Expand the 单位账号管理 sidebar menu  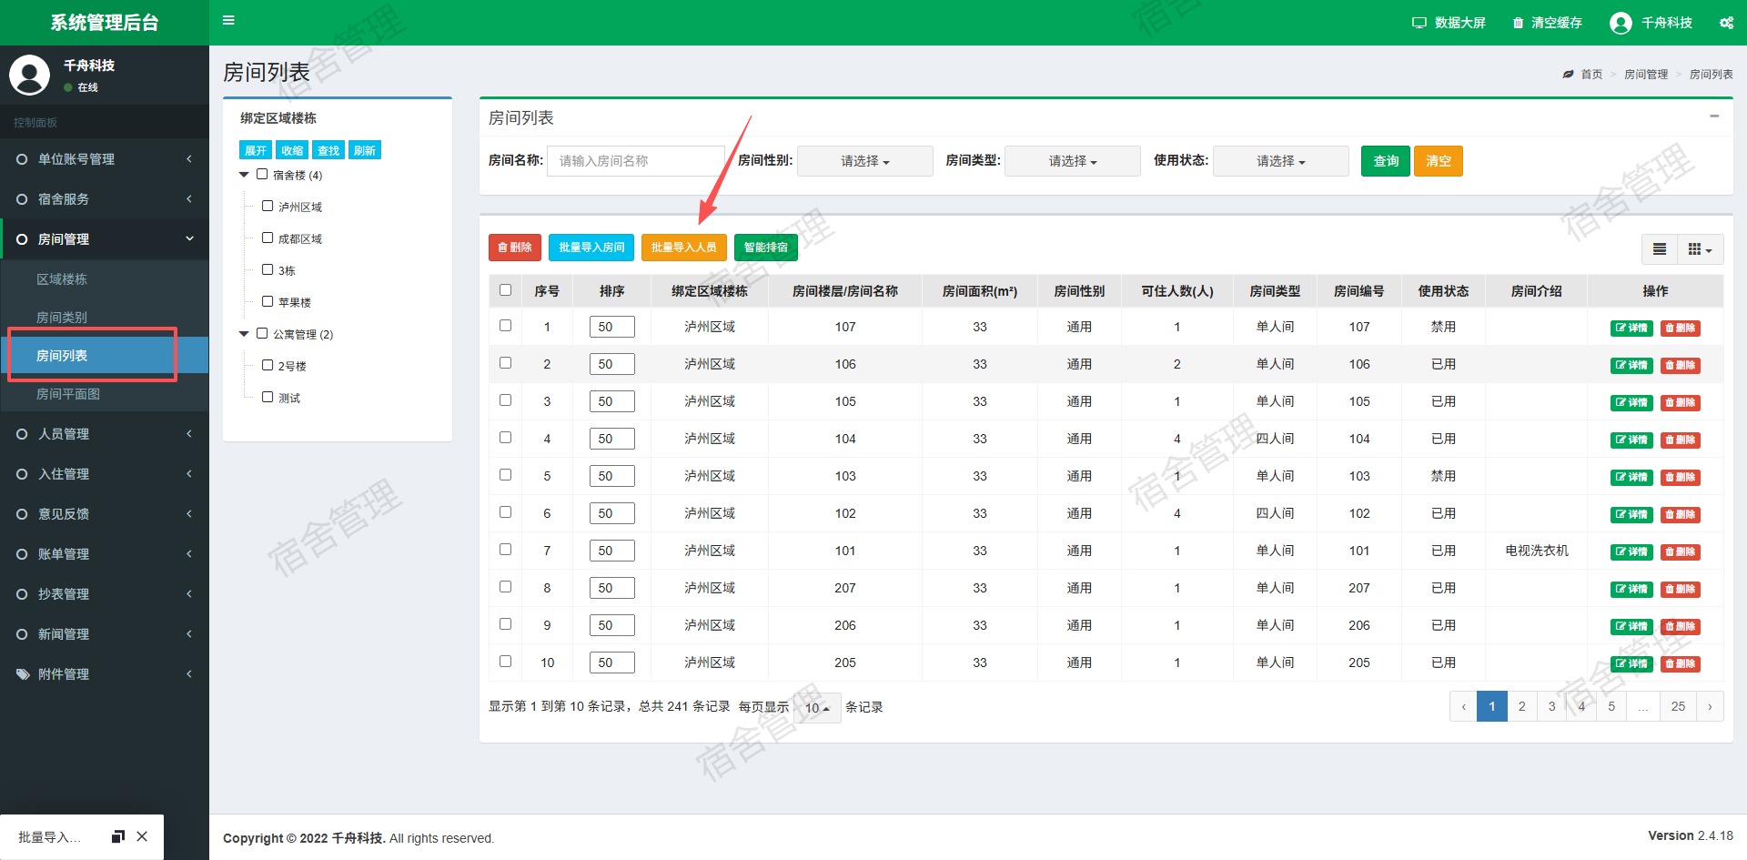click(x=105, y=159)
